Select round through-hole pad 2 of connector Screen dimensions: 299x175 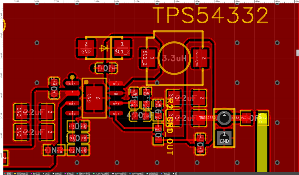pos(224,118)
